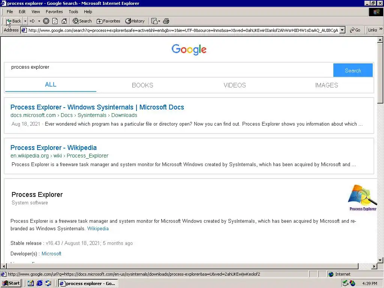
Task: Open the Forward history dropdown arrow
Action: 39,21
